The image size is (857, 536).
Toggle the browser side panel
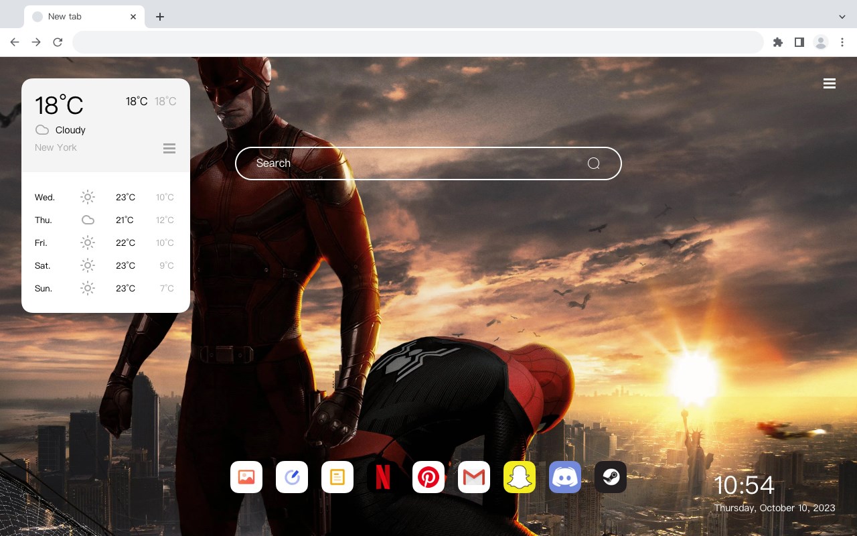(x=799, y=42)
